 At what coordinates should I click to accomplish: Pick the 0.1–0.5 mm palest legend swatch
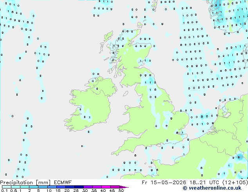click(x=7, y=187)
